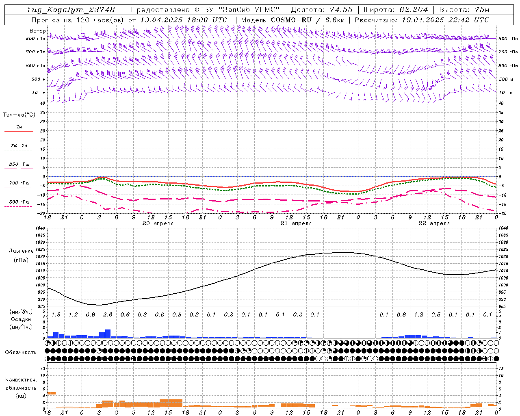Select the 500 гПа temperature legend entry
The image size is (520, 416).
[19, 202]
